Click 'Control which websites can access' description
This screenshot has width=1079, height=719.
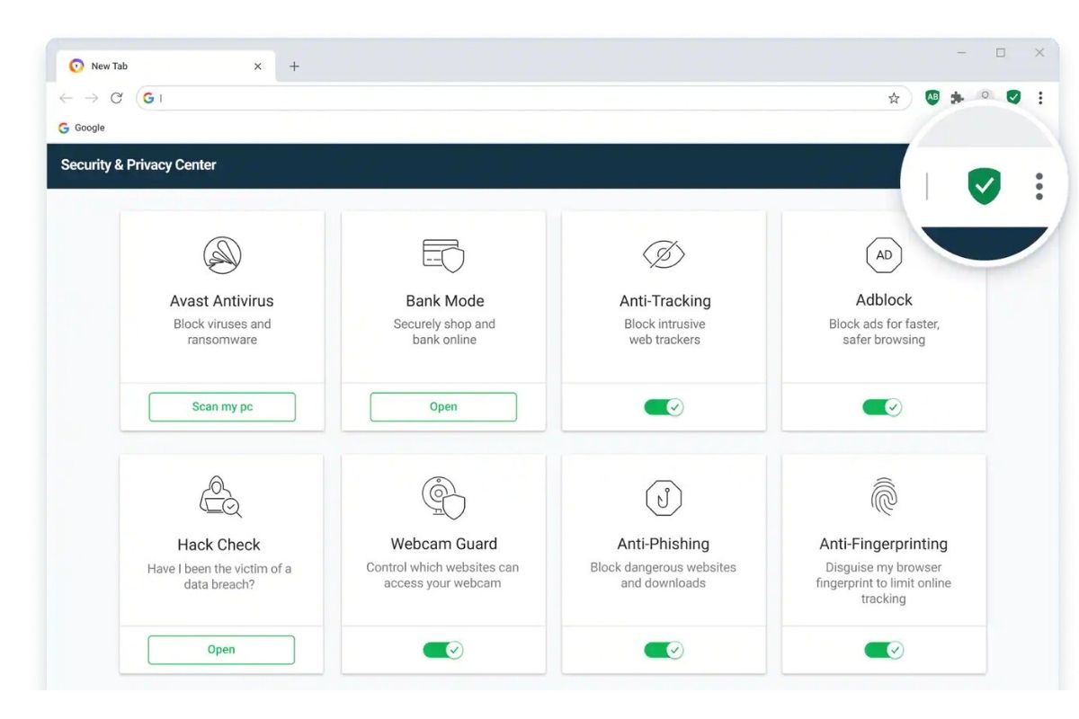442,575
